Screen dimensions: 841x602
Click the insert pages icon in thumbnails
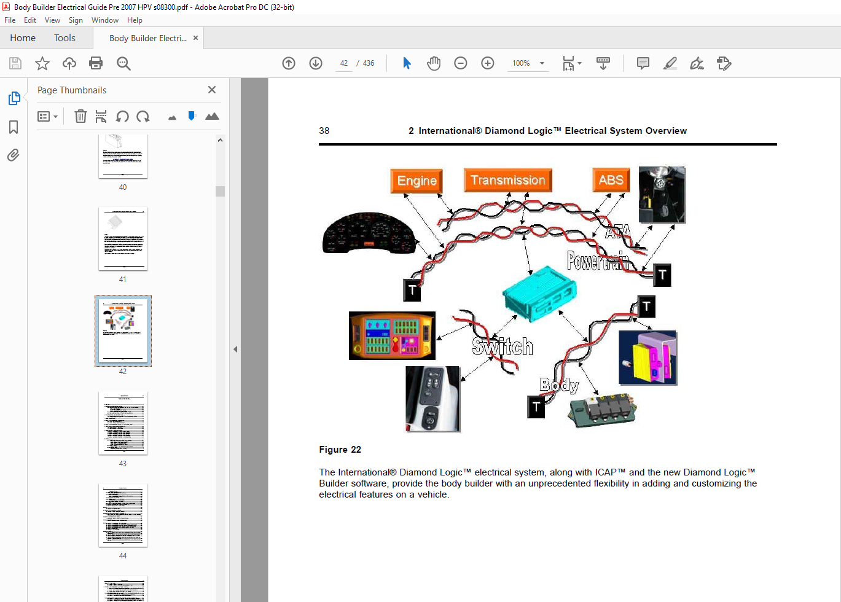click(x=101, y=116)
